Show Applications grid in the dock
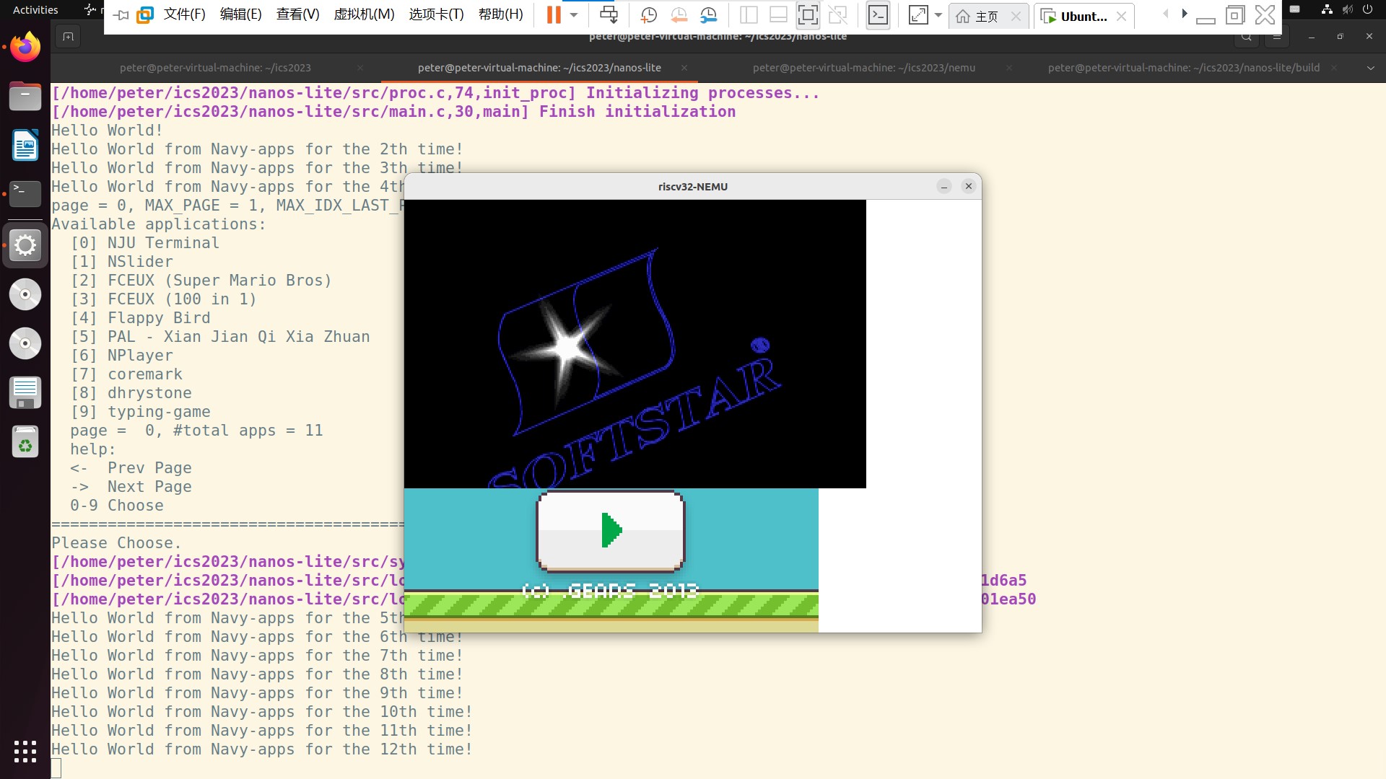1386x779 pixels. 25,752
